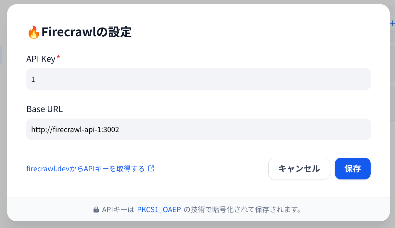Click the gray backdrop below the dialog

pyautogui.click(x=197, y=225)
